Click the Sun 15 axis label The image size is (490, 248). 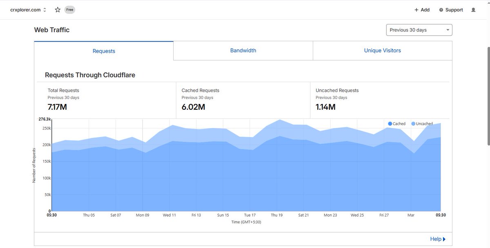click(223, 215)
